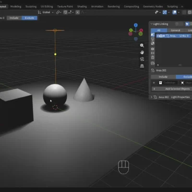Click the filter cursor icon in Light Linking header
The height and width of the screenshot is (192, 192).
[187, 24]
